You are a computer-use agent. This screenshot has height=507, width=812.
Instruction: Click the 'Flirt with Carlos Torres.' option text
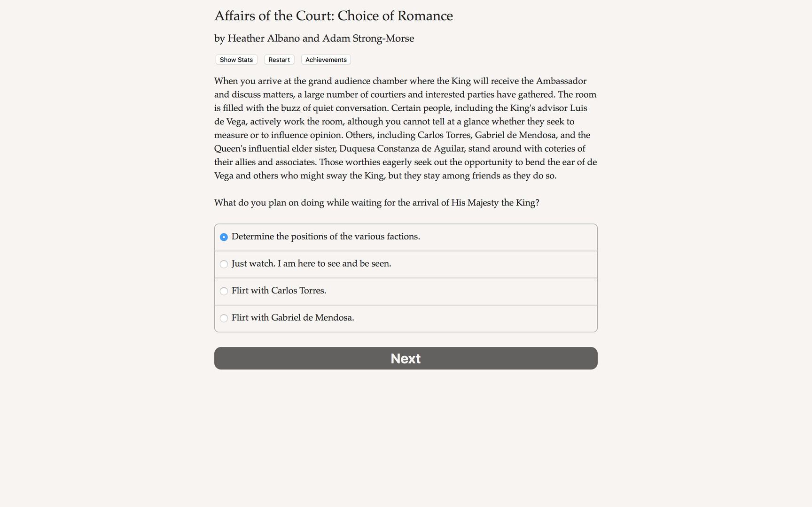click(279, 291)
